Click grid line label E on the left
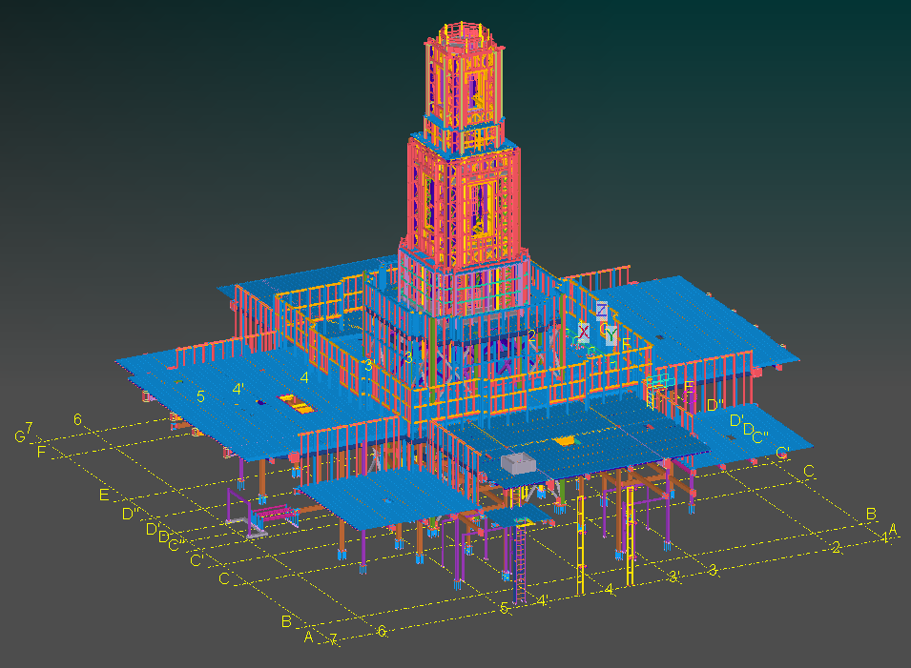Viewport: 911px width, 668px height. (x=104, y=496)
